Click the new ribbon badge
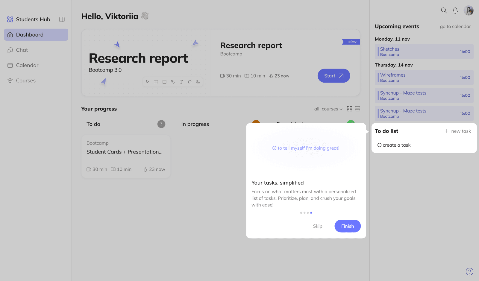The image size is (479, 281). [351, 42]
